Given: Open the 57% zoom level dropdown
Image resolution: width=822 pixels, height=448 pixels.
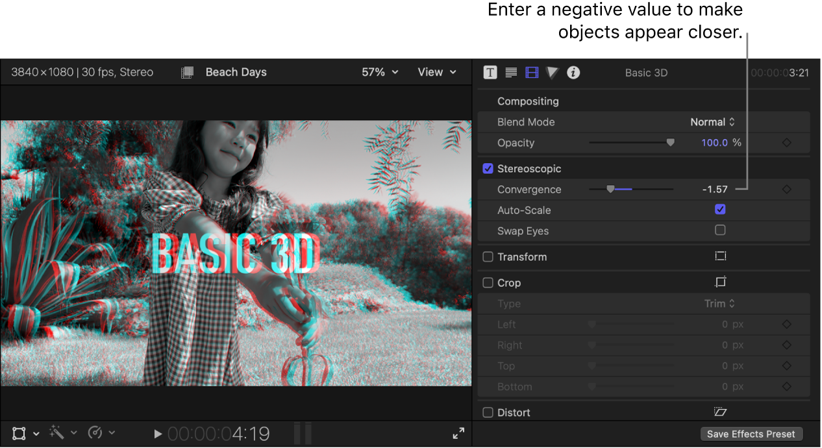Looking at the screenshot, I should [380, 72].
